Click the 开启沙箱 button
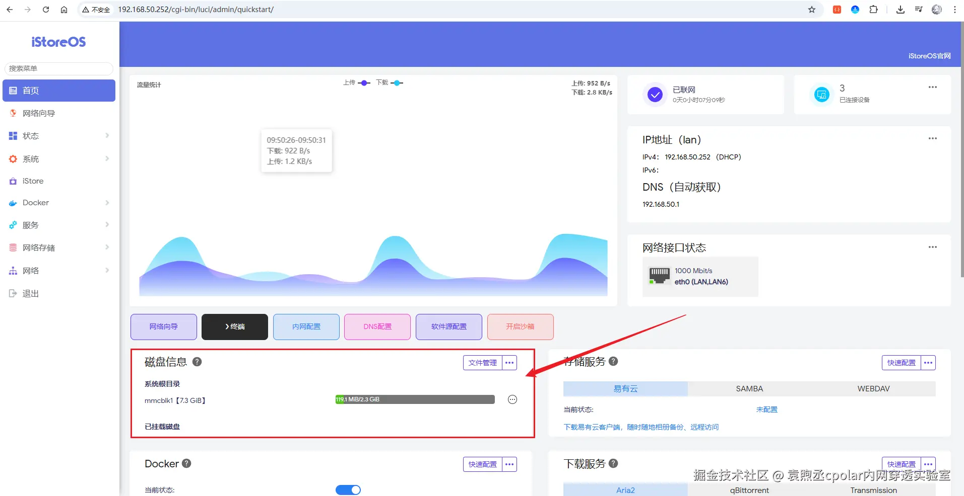This screenshot has width=964, height=496. (521, 327)
